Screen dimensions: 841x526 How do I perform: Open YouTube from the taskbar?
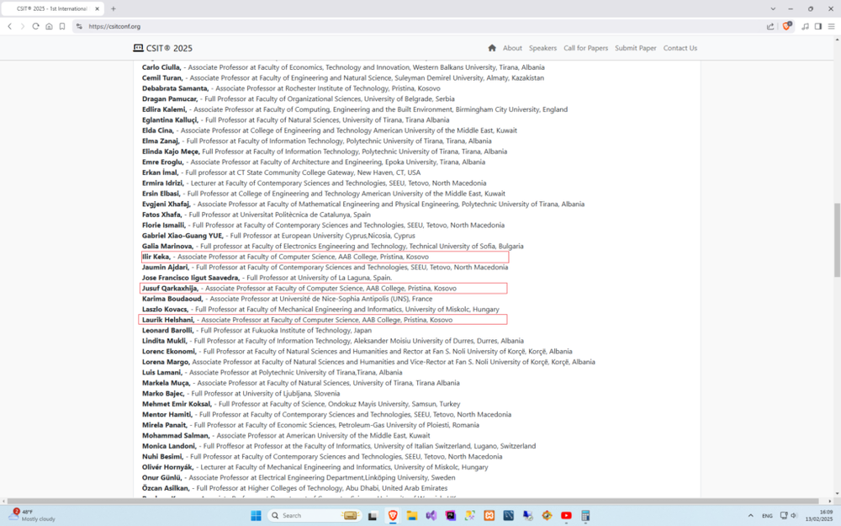pyautogui.click(x=566, y=515)
